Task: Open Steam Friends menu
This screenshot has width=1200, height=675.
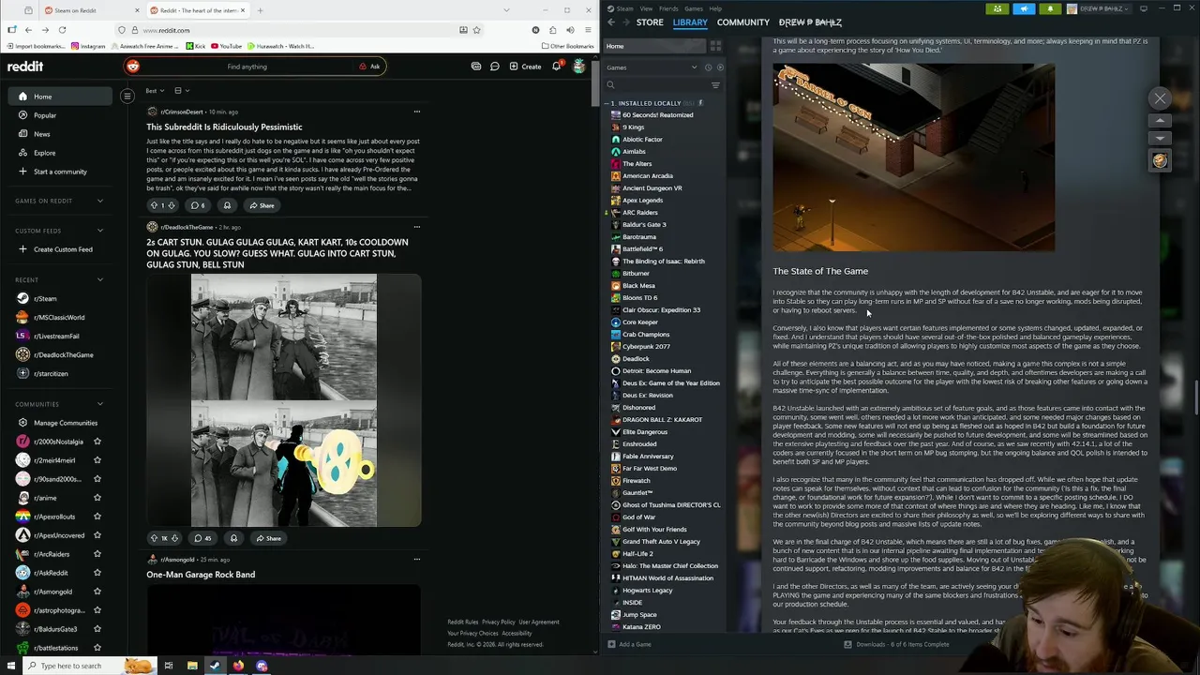Action: (x=668, y=8)
